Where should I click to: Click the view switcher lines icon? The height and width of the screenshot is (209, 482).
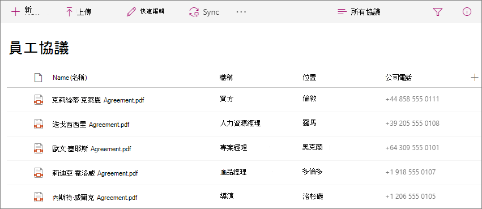pyautogui.click(x=342, y=12)
